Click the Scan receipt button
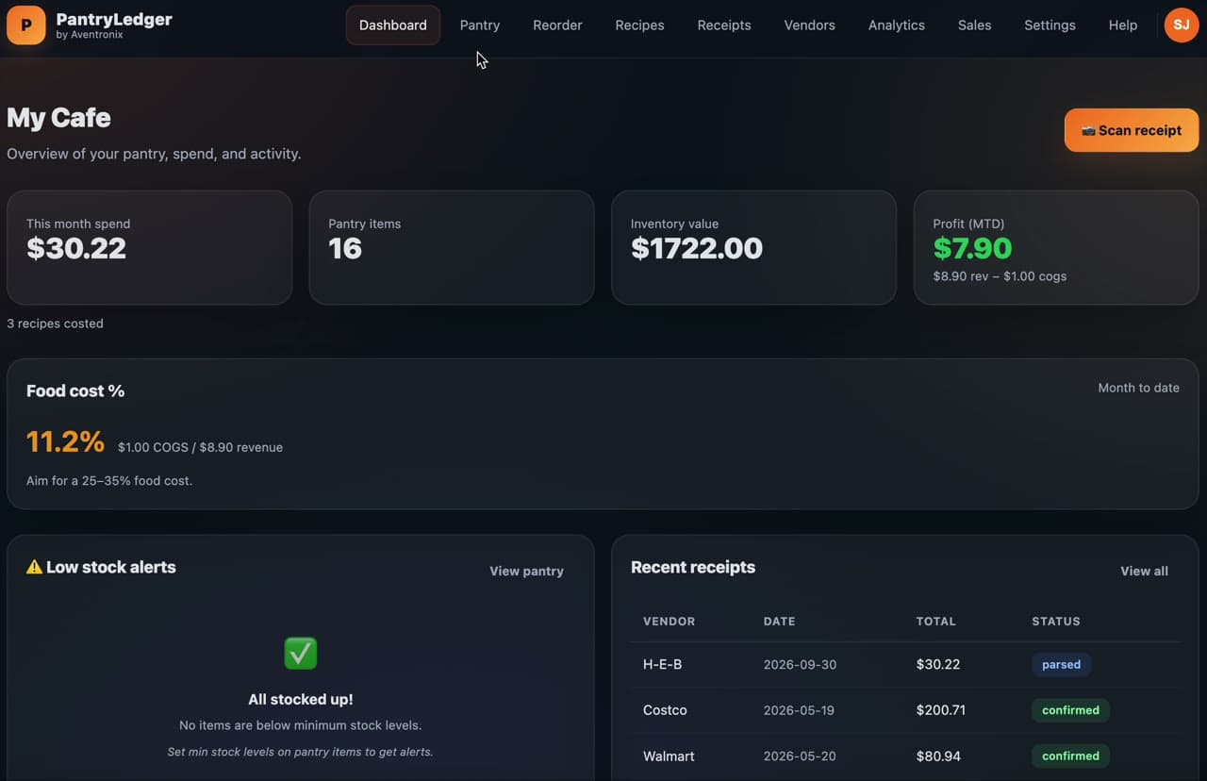1207x781 pixels. point(1132,130)
